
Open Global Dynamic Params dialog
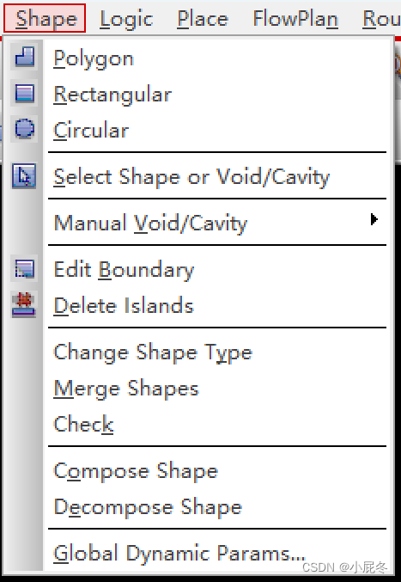(179, 554)
